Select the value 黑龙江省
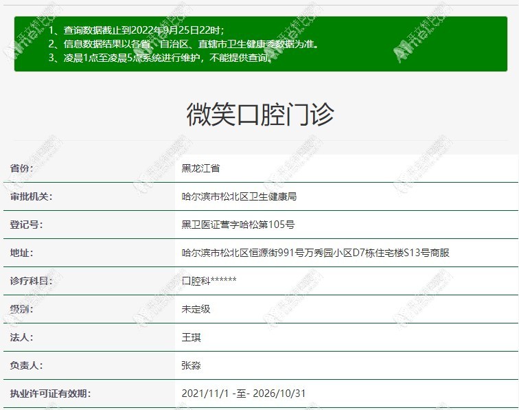Screen dimensions: 519x410 pyautogui.click(x=200, y=168)
